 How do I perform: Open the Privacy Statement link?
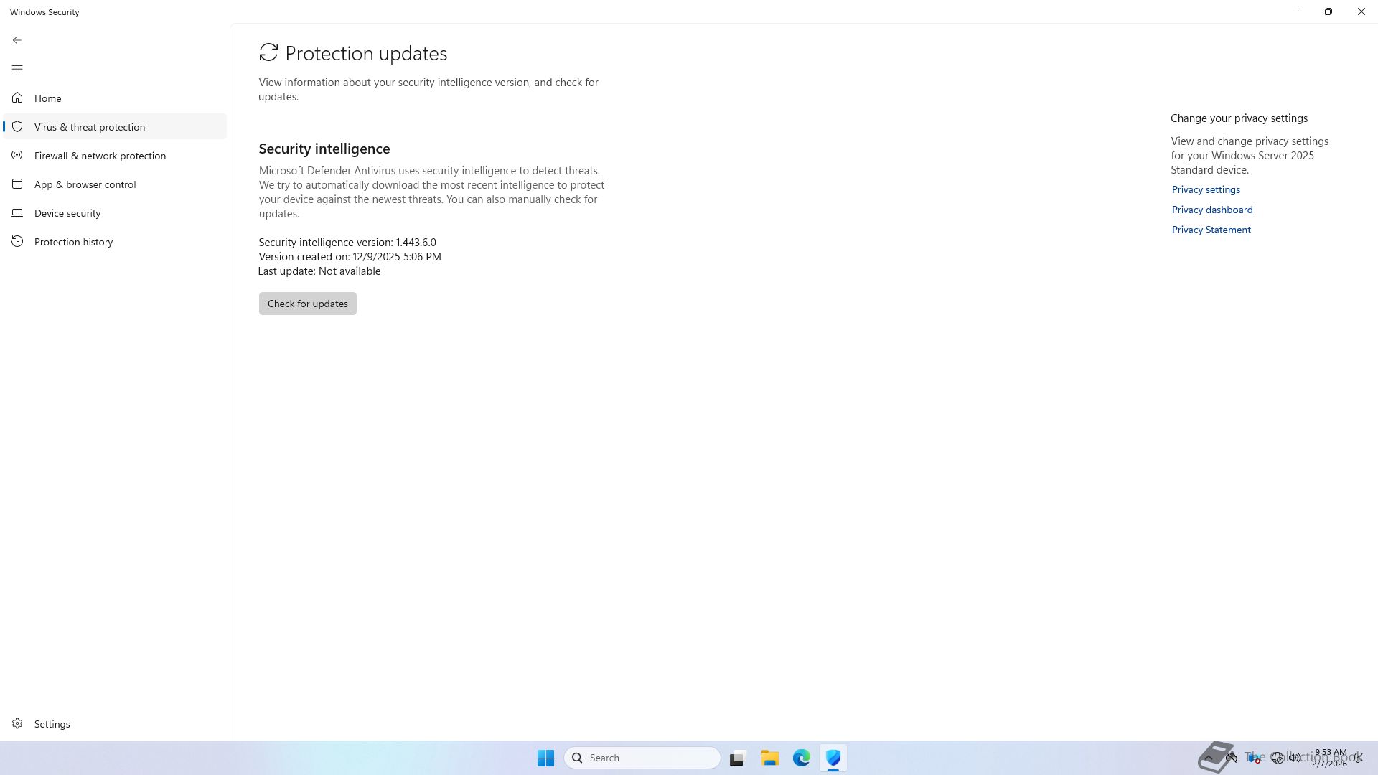(1211, 230)
